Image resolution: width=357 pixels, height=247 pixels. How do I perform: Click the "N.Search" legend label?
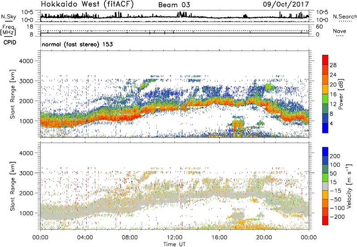[345, 16]
